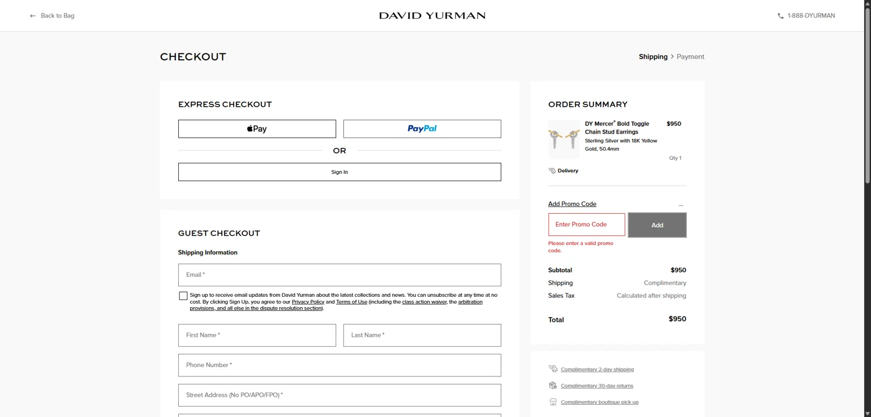Viewport: 871px width, 417px height.
Task: Click the delivery truck icon in order summary
Action: click(x=552, y=171)
